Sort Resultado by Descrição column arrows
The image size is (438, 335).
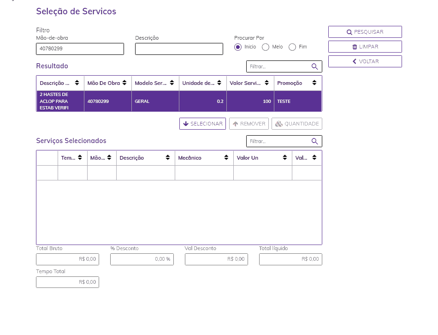[x=77, y=83]
